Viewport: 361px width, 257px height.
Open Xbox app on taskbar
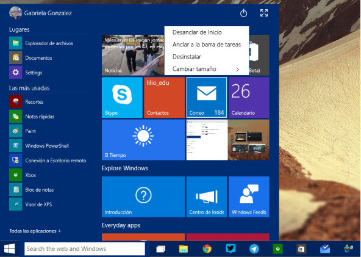(277, 249)
